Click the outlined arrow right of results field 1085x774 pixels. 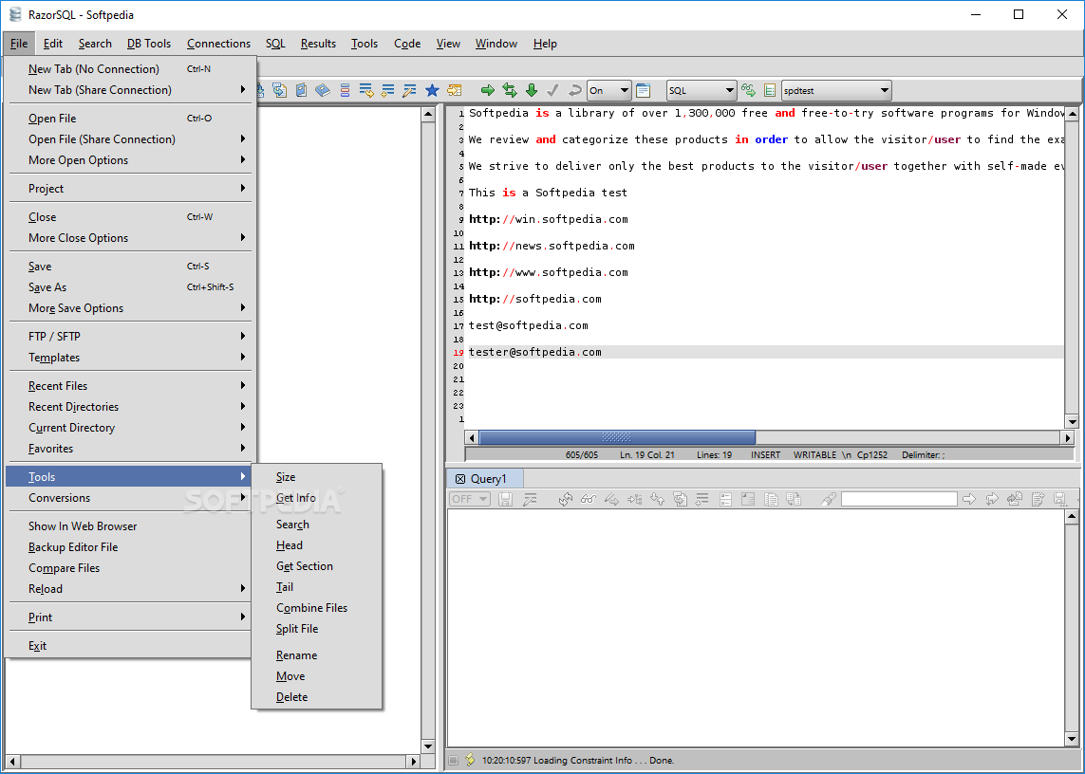click(x=969, y=499)
